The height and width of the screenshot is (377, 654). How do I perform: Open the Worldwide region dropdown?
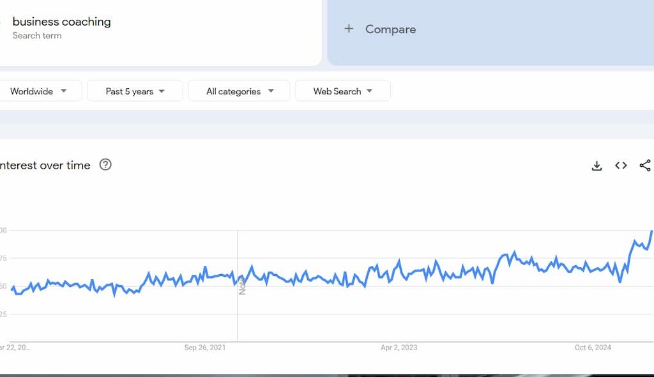click(38, 91)
